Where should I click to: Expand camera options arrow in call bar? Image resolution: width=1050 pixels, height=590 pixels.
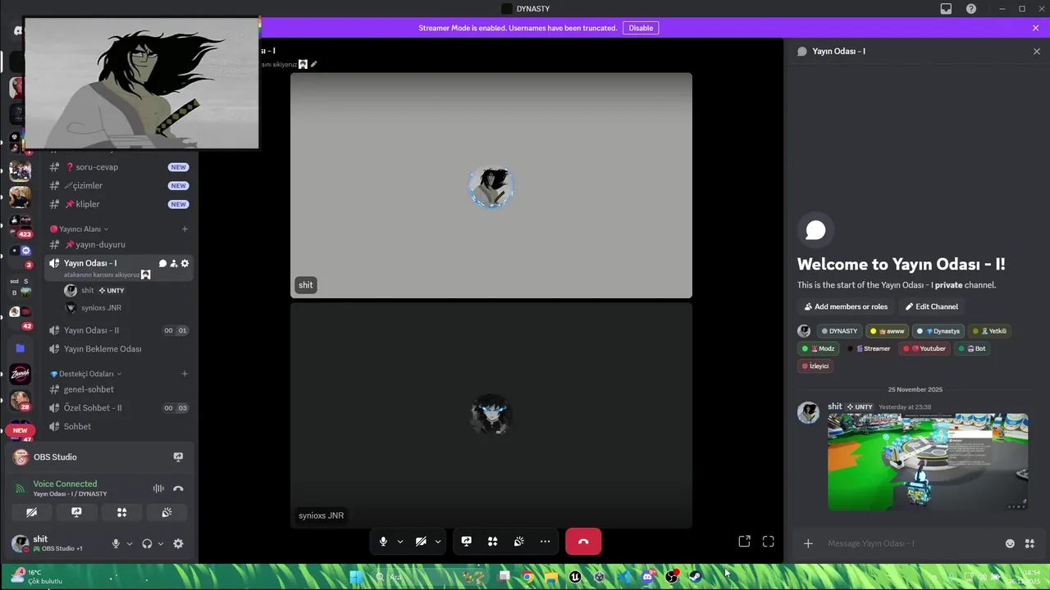[438, 542]
